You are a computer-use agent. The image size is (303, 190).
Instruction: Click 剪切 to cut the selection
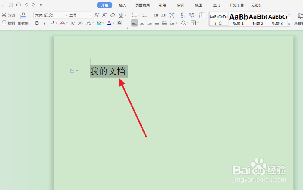[x=8, y=15]
